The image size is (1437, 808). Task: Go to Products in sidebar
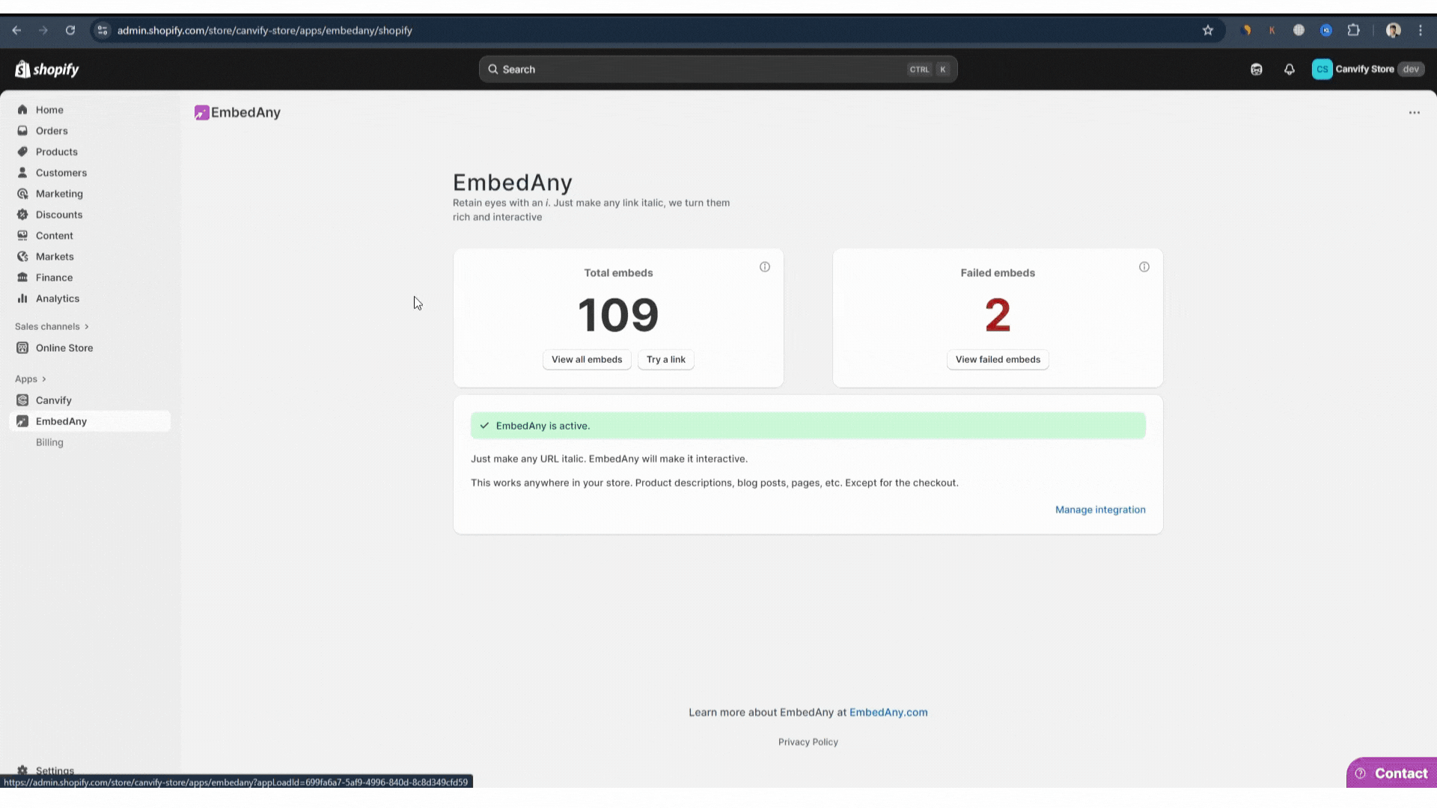(56, 152)
